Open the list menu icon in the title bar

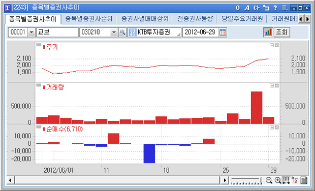coord(285,8)
